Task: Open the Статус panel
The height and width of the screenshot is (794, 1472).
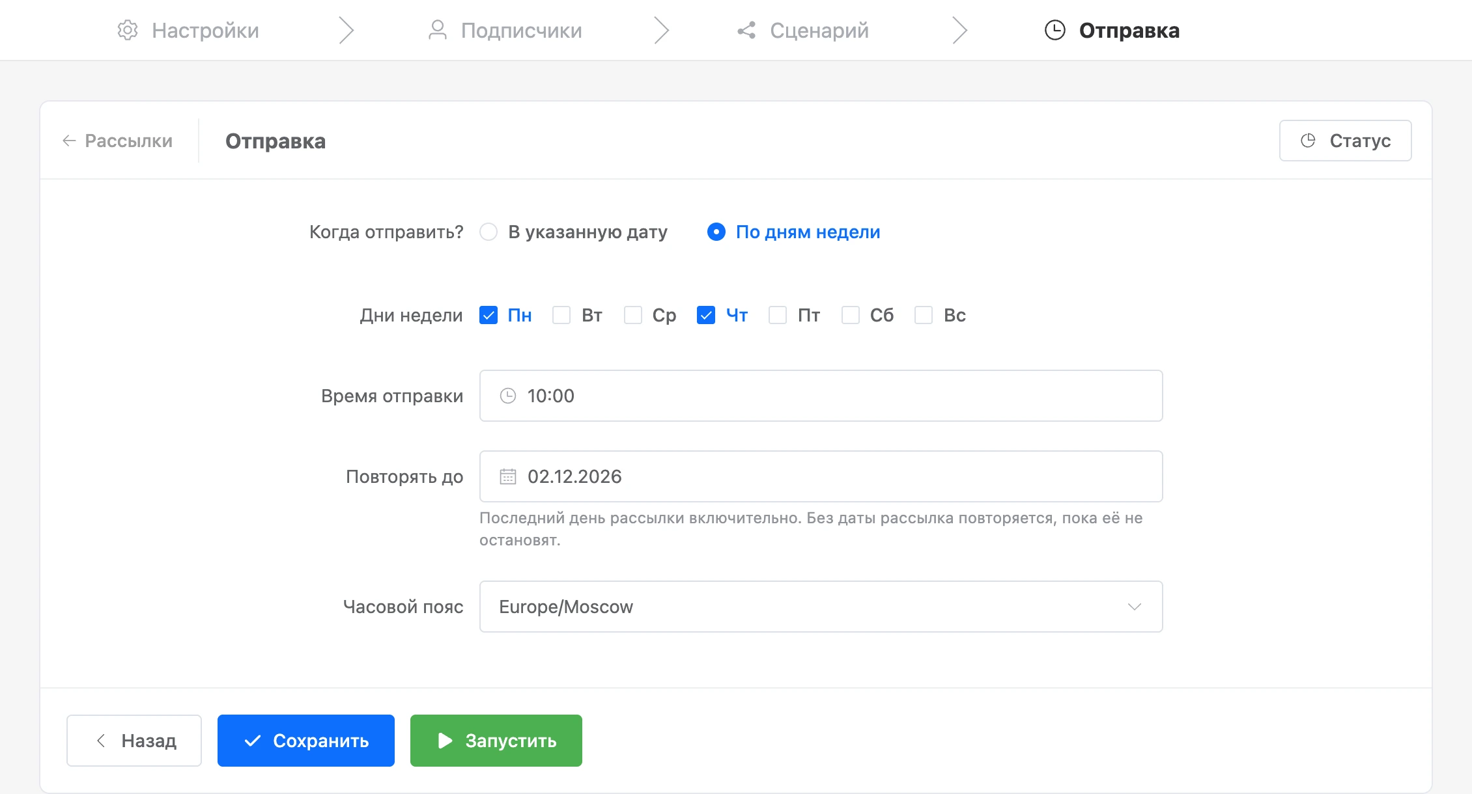Action: (x=1346, y=141)
